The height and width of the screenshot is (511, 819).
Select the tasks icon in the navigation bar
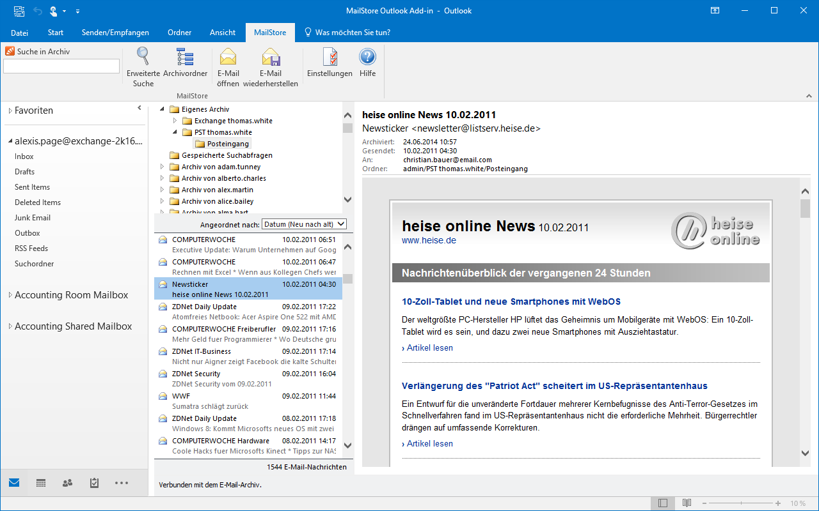tap(94, 482)
